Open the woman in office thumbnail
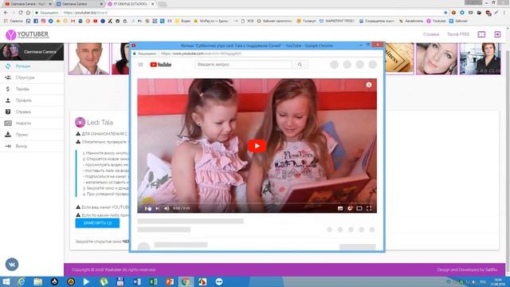This screenshot has width=510, height=287. pyautogui.click(x=480, y=59)
